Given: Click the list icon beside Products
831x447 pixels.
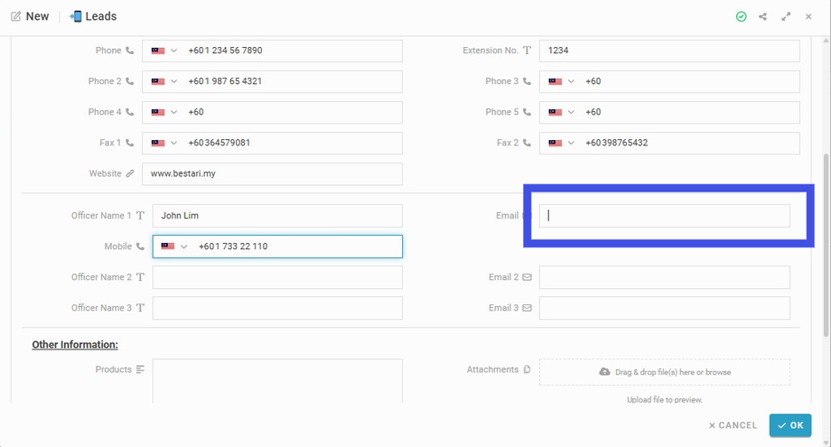Looking at the screenshot, I should [x=140, y=369].
